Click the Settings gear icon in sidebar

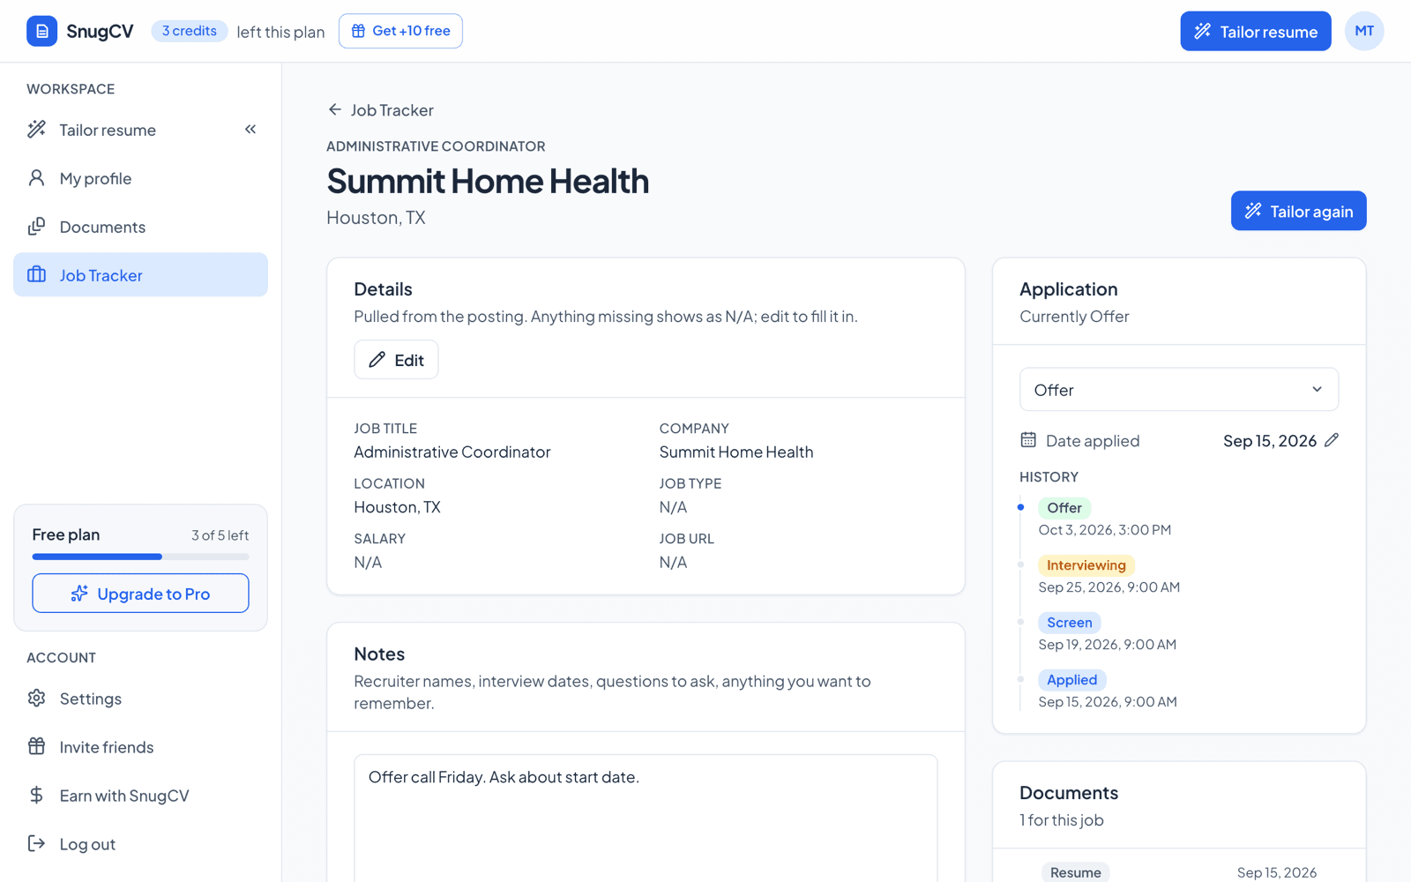click(x=36, y=699)
